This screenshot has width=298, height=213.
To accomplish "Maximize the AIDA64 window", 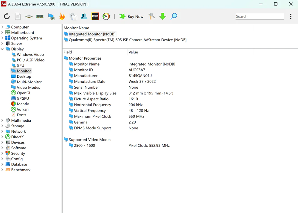I will point(276,4).
